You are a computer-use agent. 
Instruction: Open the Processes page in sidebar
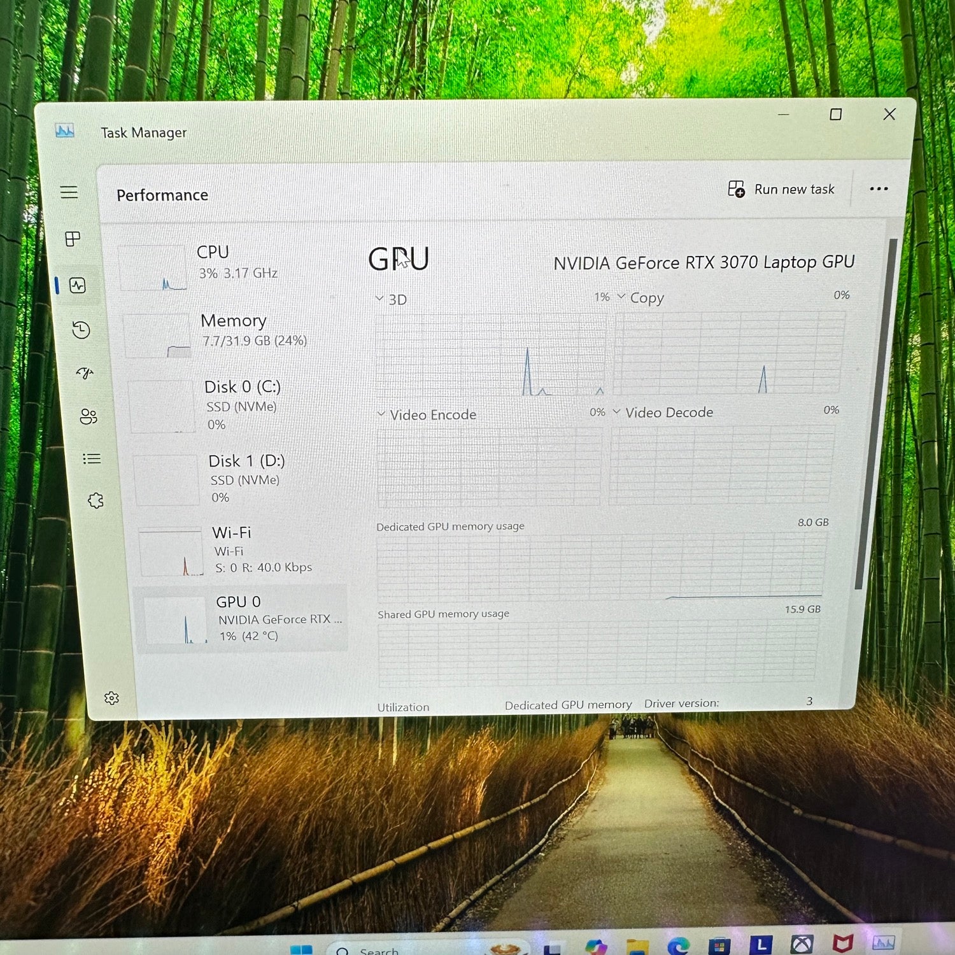point(73,239)
